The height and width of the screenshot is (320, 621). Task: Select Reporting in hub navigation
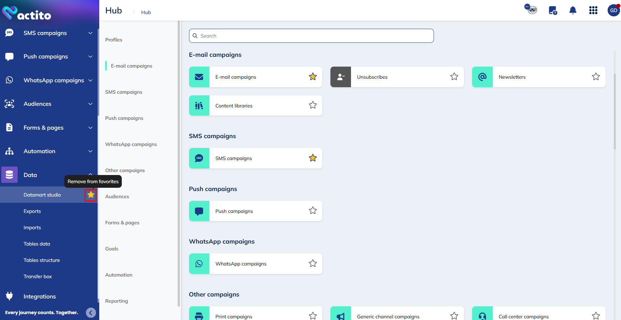pos(117,301)
